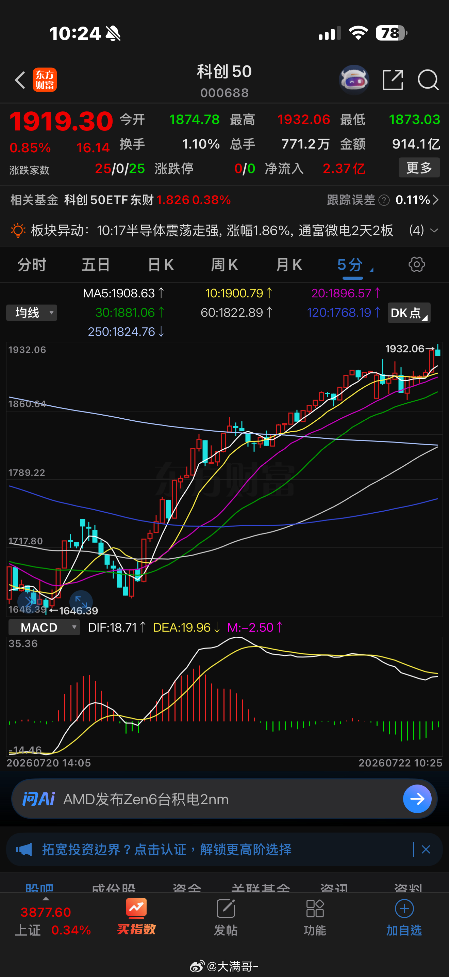Tap the 金额 914.1亿 value
Screen dimensions: 449x977
pos(416,144)
